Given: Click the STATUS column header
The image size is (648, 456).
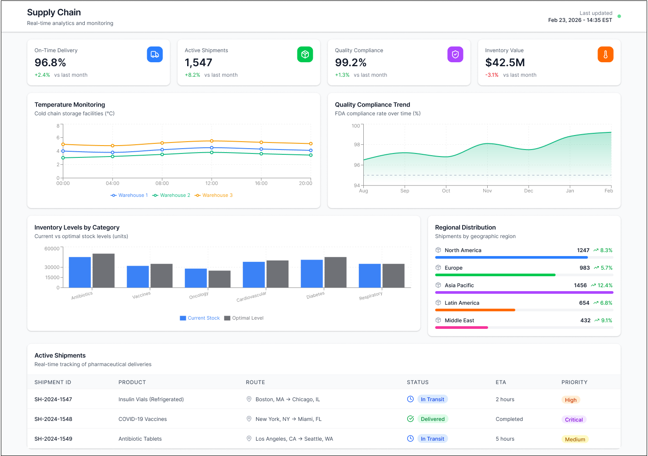Looking at the screenshot, I should [418, 382].
